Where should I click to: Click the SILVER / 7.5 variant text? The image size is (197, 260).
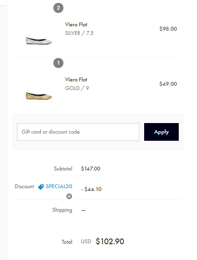79,33
